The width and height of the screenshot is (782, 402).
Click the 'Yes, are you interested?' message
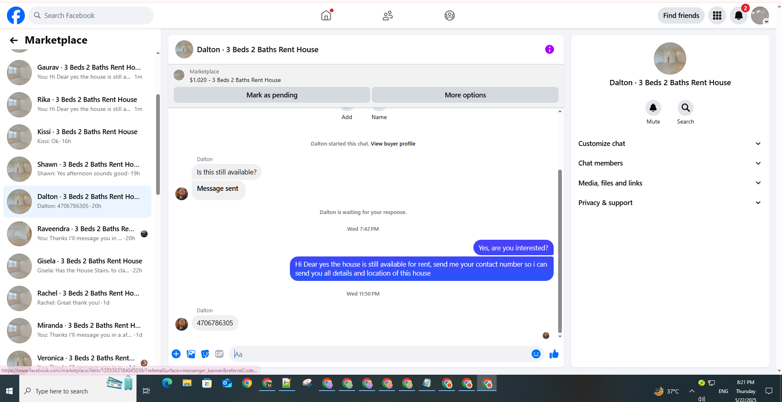click(513, 248)
